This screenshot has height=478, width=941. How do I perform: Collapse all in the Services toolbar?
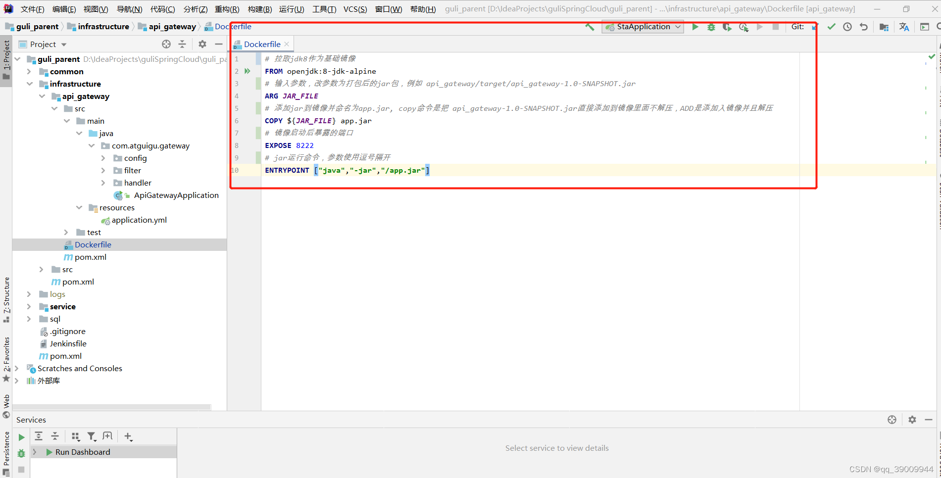(x=55, y=436)
